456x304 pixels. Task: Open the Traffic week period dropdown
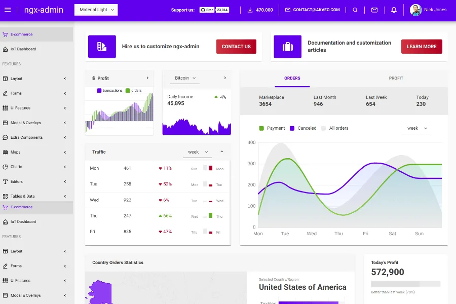pos(197,152)
